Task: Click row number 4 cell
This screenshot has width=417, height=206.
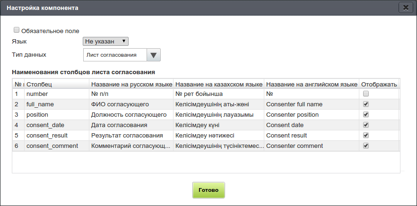Action: [x=18, y=125]
